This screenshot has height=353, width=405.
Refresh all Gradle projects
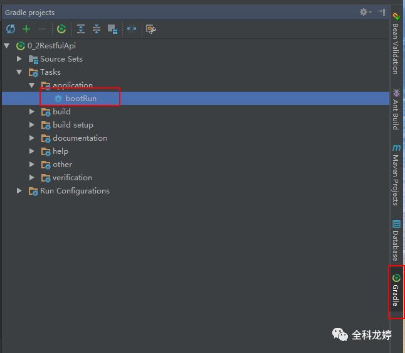coord(11,29)
